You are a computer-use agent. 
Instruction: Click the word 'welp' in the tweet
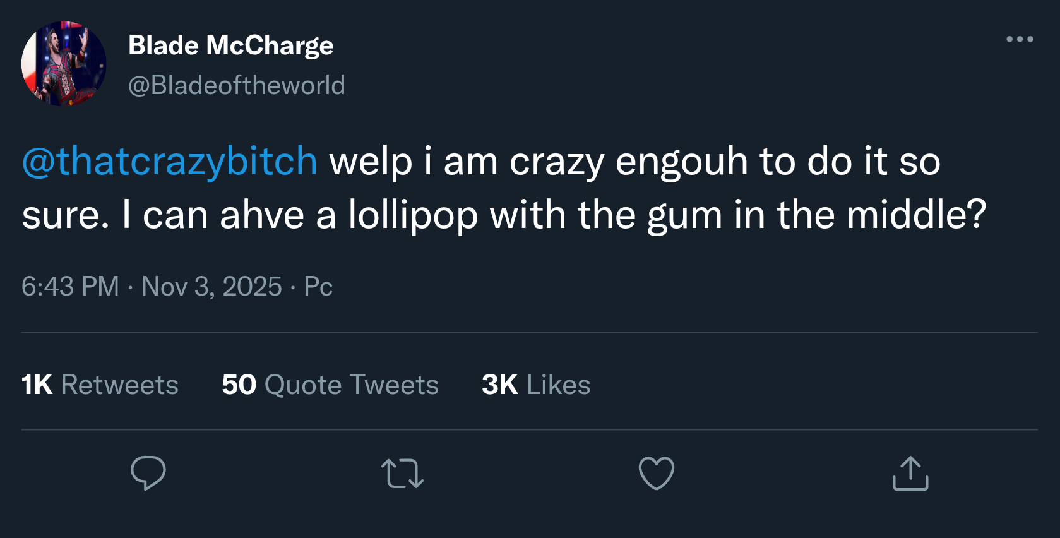point(371,162)
